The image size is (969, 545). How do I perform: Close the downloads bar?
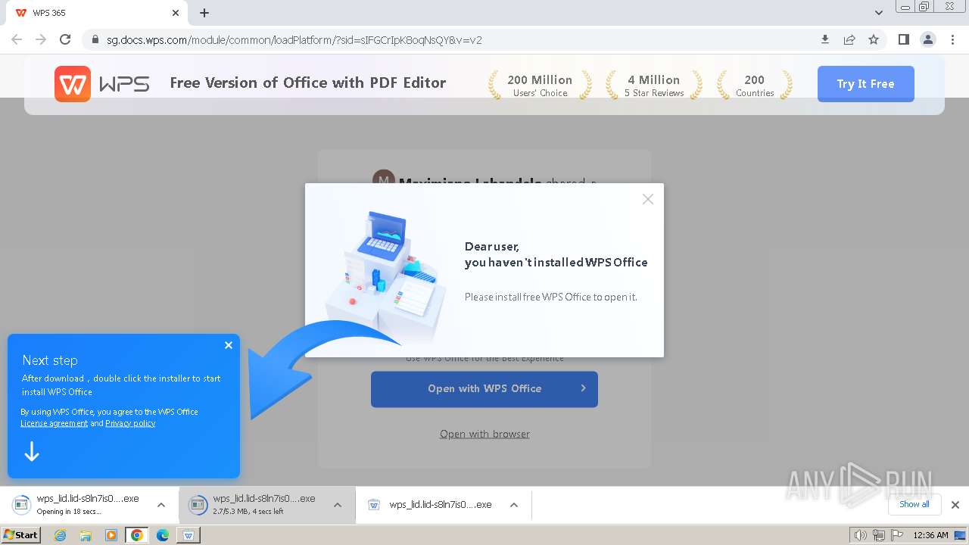coord(955,505)
